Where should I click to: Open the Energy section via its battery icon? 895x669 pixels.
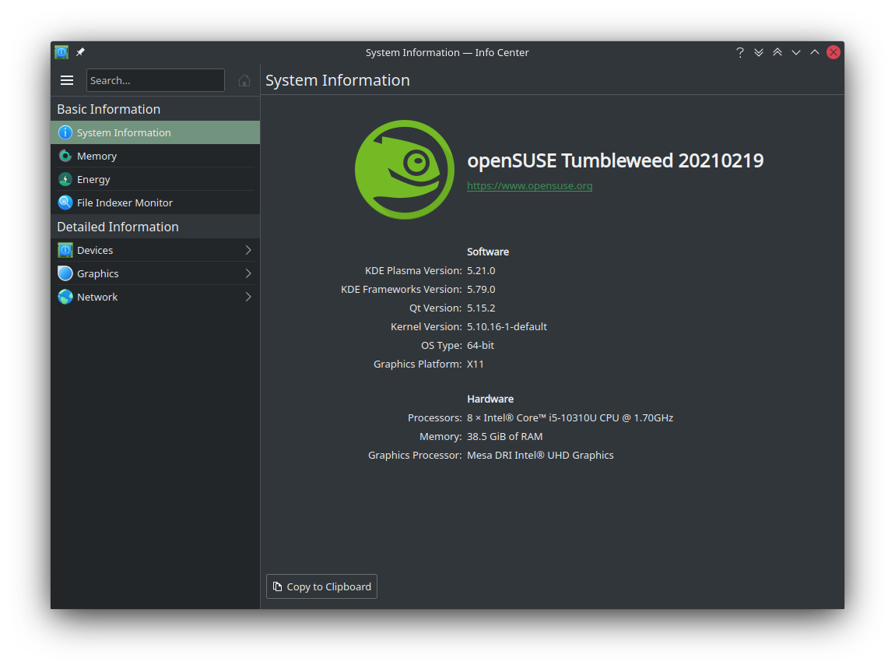point(65,179)
